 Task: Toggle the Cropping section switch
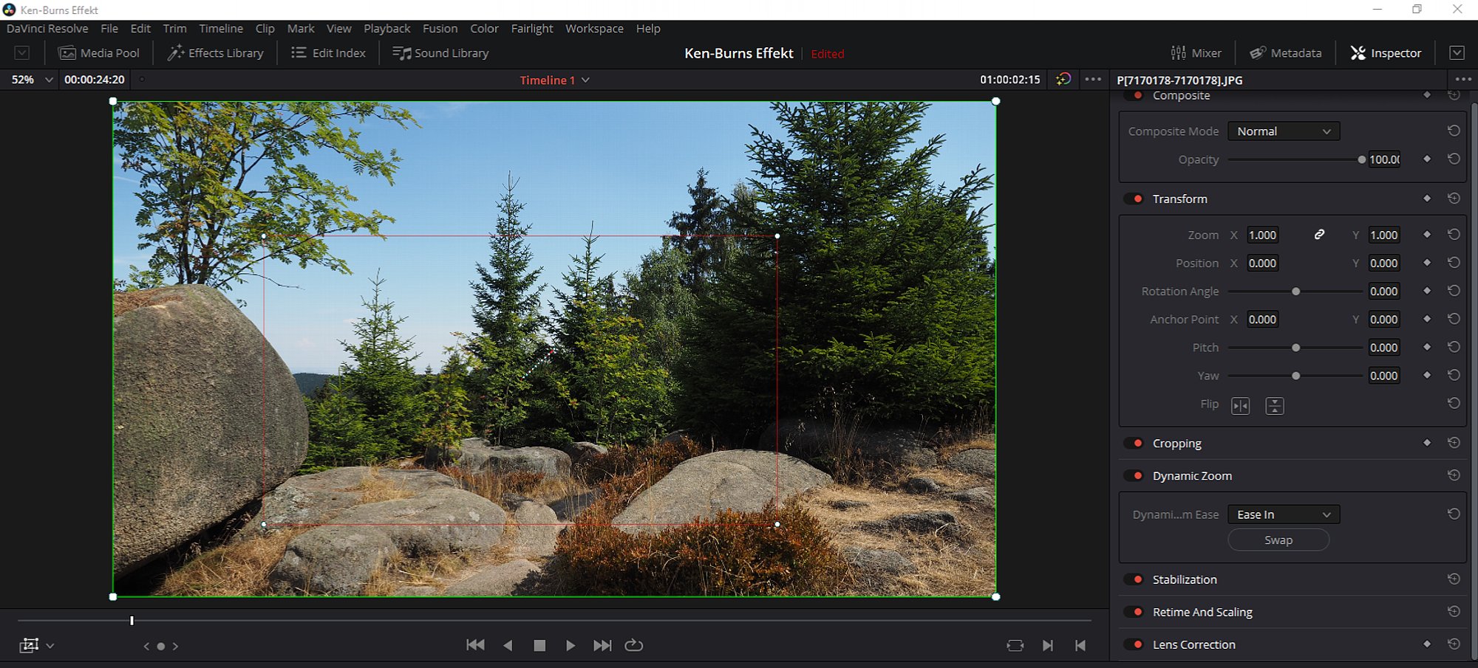click(1136, 444)
